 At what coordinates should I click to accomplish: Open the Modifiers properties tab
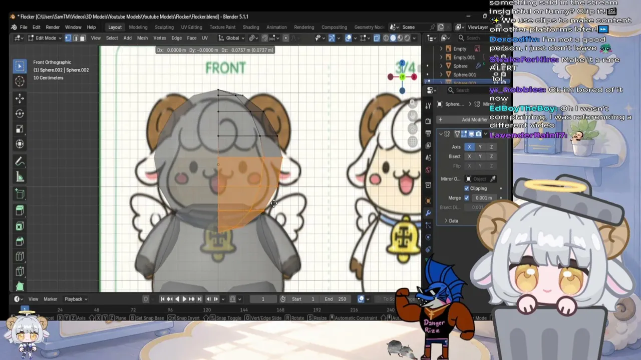[x=428, y=213]
